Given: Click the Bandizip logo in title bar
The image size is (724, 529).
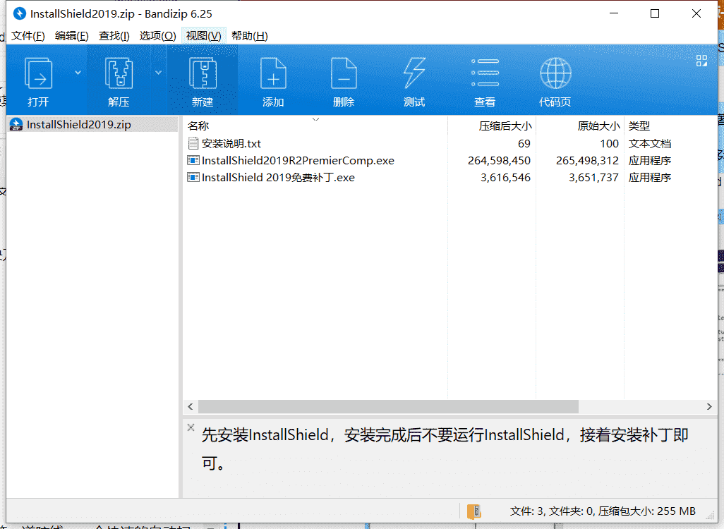Looking at the screenshot, I should [x=19, y=14].
